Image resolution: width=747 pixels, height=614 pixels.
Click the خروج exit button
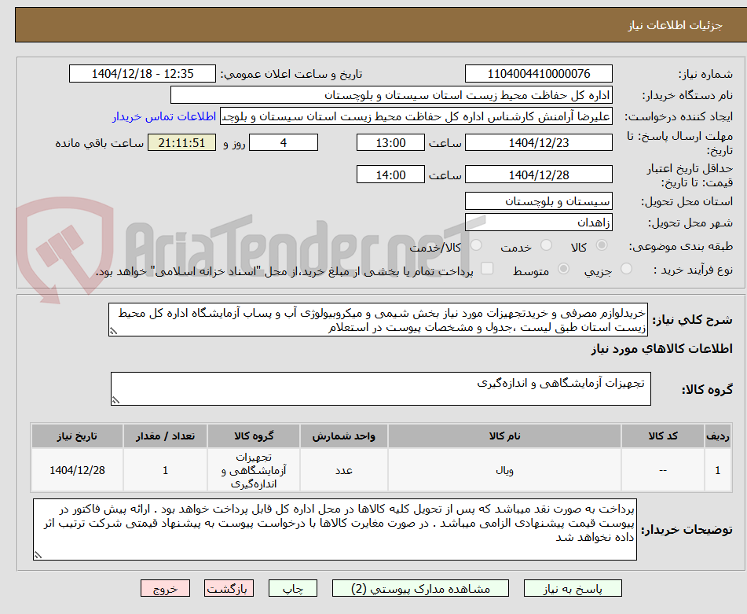click(165, 588)
